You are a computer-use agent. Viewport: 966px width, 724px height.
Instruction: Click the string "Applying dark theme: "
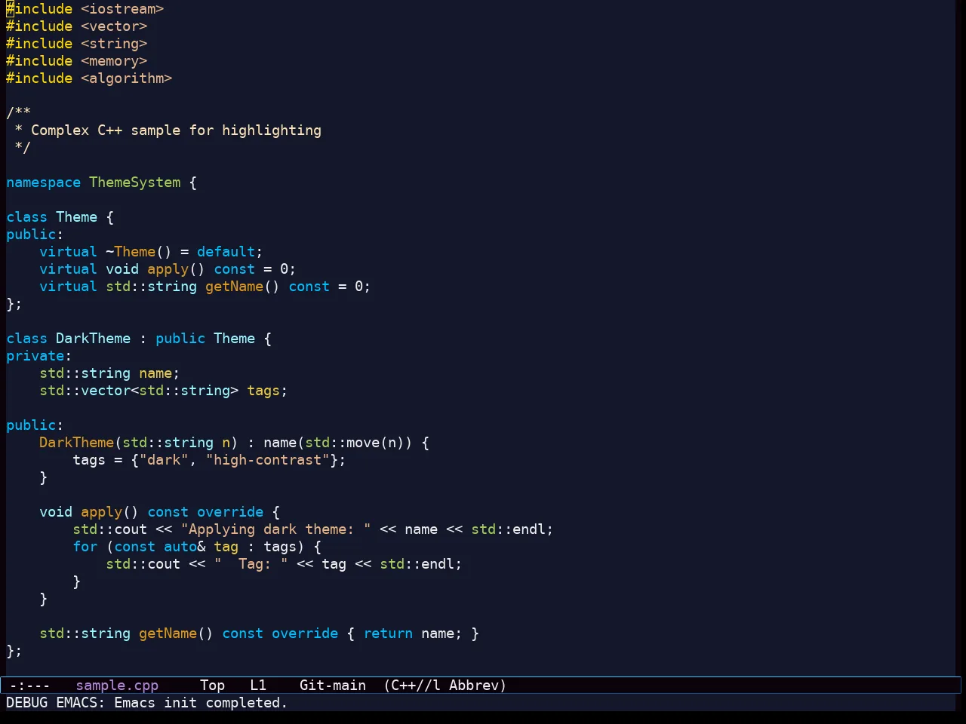click(x=276, y=529)
